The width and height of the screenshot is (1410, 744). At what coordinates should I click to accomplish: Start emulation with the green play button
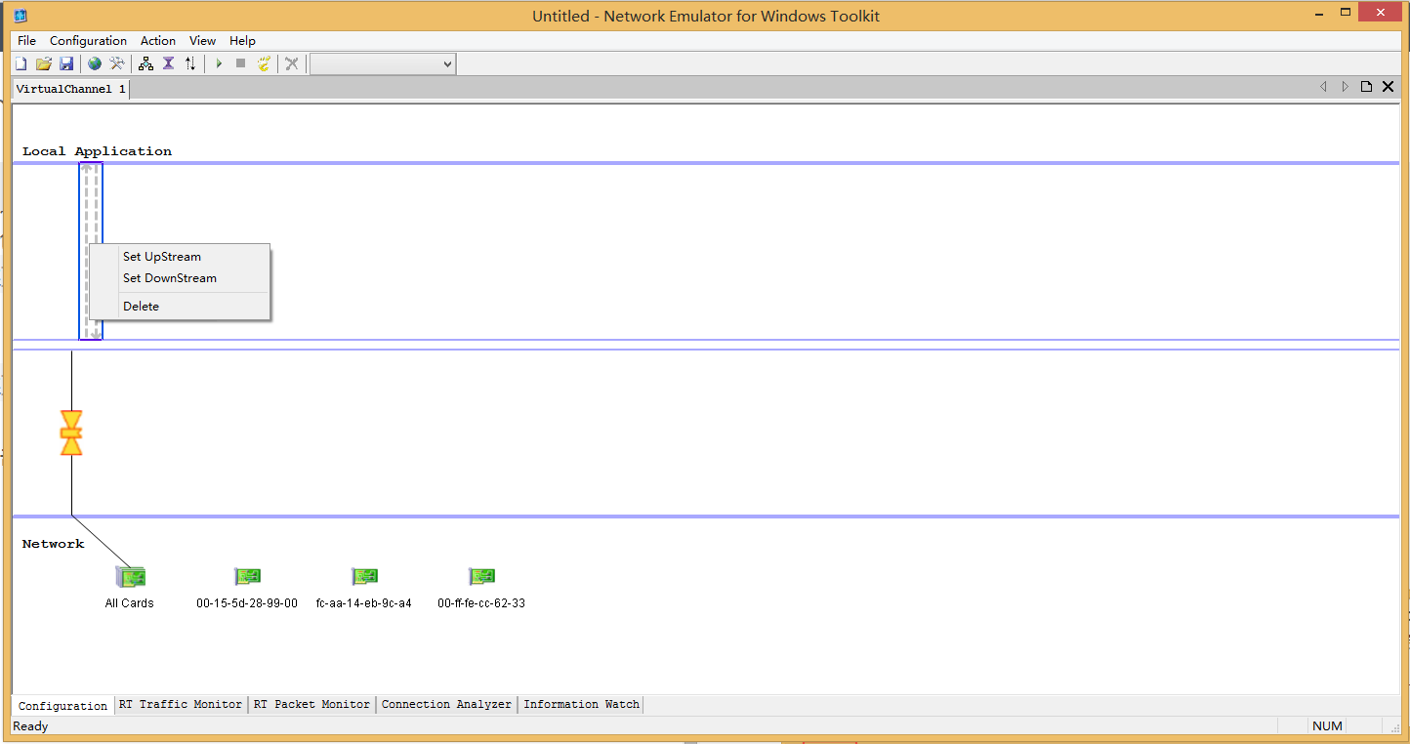219,63
